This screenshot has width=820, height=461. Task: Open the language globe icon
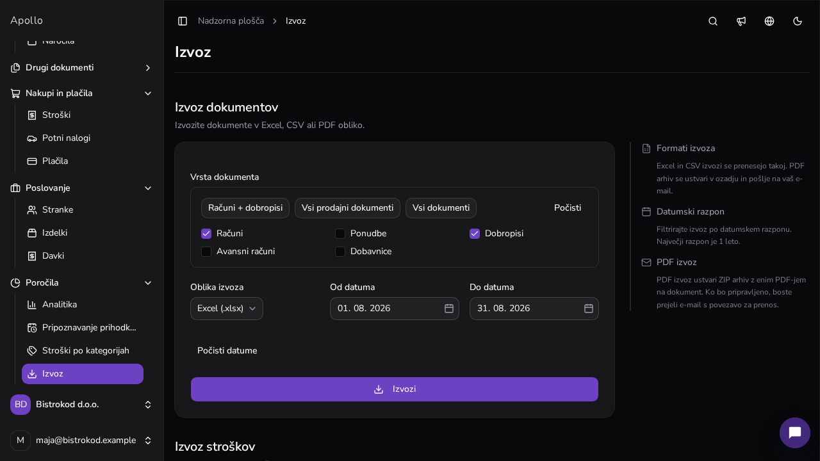point(769,21)
